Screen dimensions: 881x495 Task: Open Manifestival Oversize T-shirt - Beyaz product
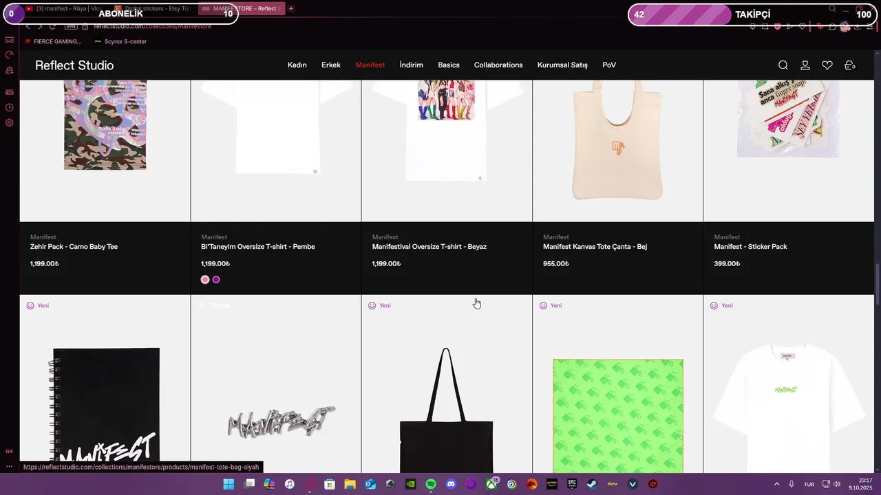point(429,247)
